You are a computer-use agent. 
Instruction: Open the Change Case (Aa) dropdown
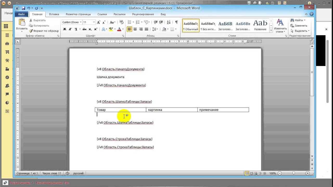point(112,22)
